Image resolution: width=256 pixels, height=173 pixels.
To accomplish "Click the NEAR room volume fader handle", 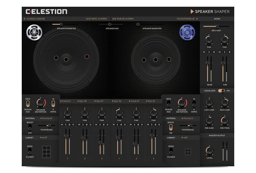I will tap(208, 63).
